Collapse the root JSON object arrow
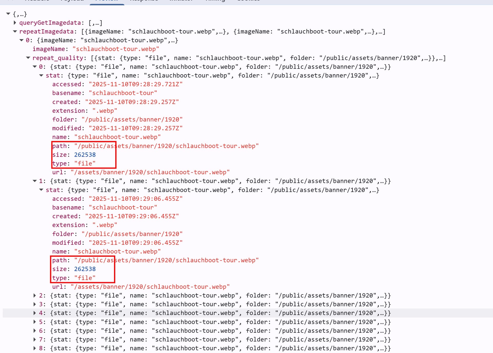Image resolution: width=493 pixels, height=353 pixels. pos(8,14)
